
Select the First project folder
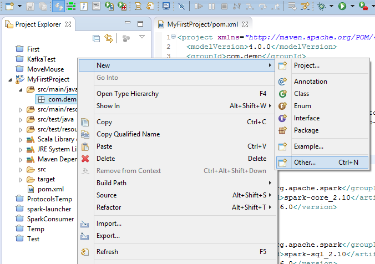33,49
